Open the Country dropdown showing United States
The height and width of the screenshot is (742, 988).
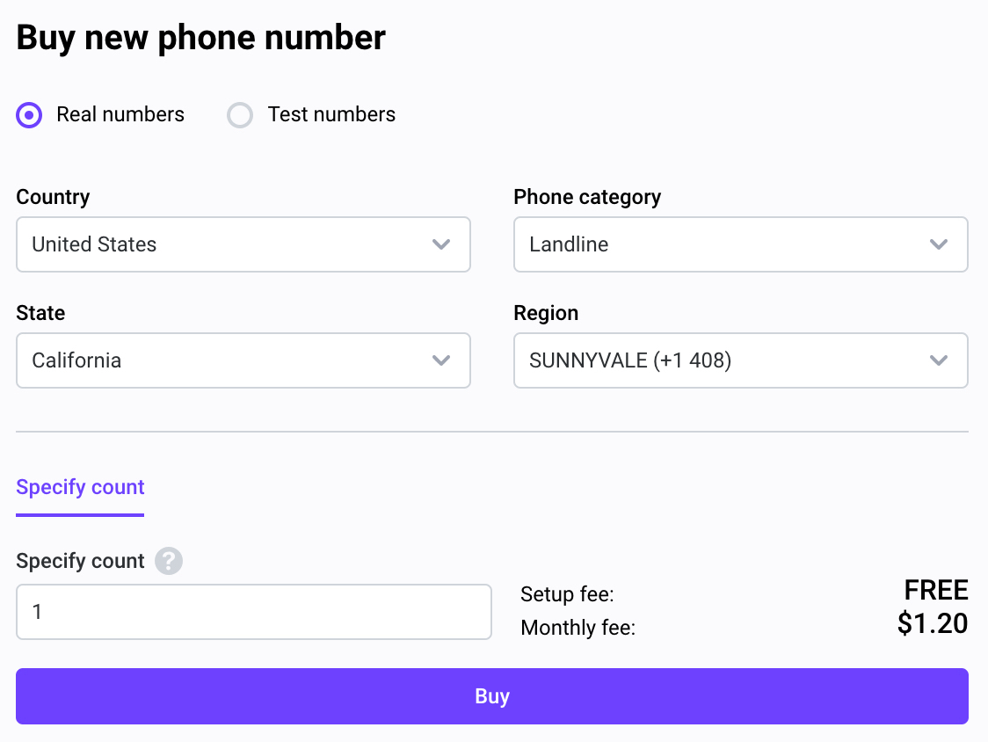(x=243, y=244)
